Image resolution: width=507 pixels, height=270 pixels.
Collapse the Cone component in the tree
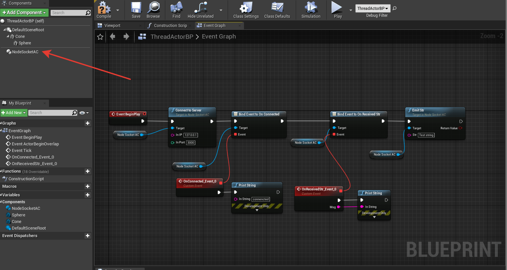coord(8,36)
